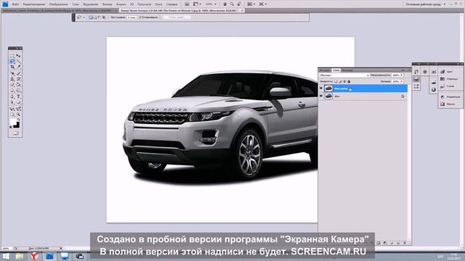
Task: Select the Zoom tool in the toolbox
Action: [18, 115]
